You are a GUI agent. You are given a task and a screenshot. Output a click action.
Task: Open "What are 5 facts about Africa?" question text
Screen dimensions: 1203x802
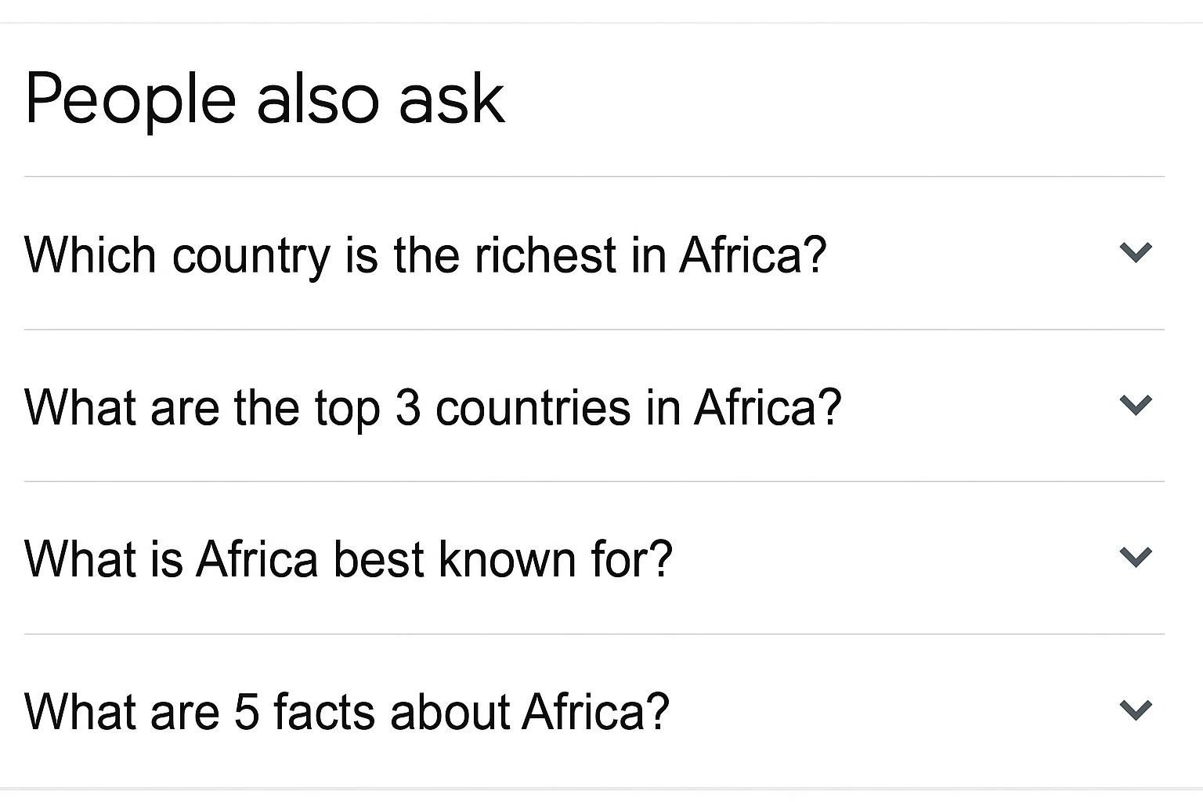[x=347, y=711]
